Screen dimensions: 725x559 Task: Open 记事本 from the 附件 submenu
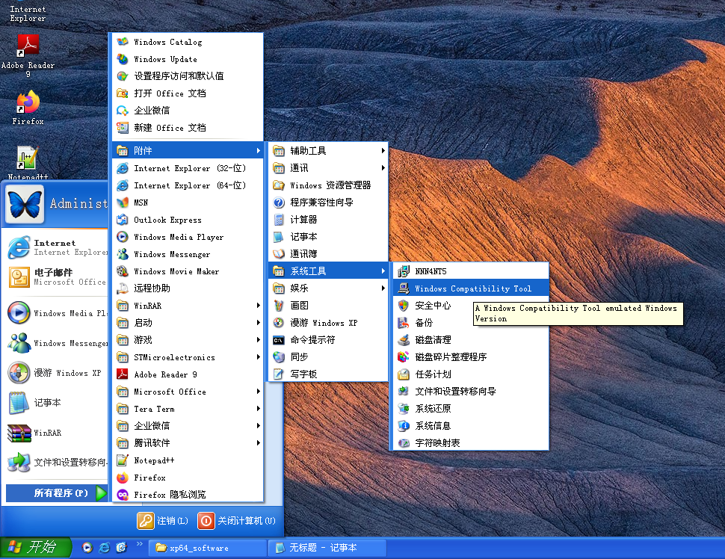[x=328, y=237]
